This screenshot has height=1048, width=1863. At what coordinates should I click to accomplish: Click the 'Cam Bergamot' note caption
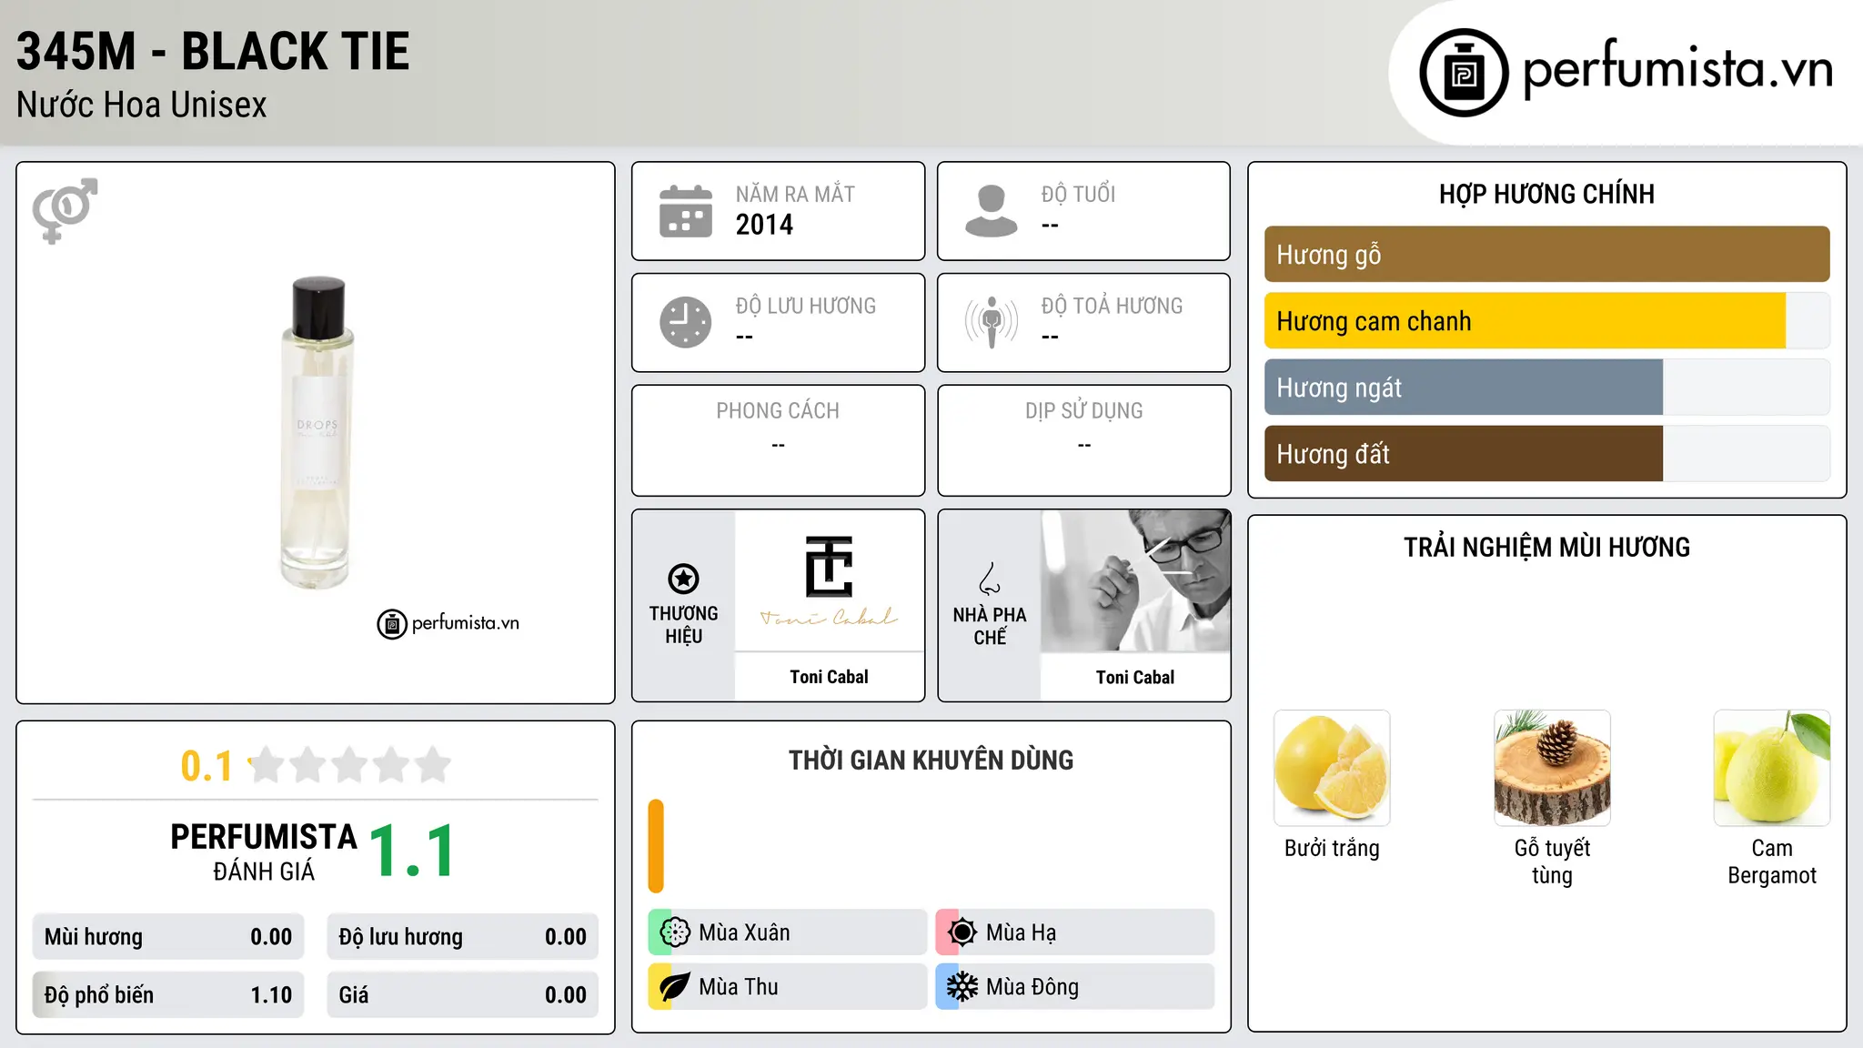pos(1772,862)
